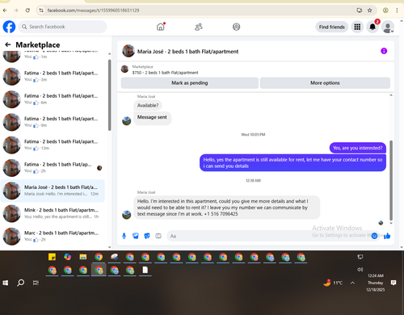Click Find friends button

coord(332,27)
